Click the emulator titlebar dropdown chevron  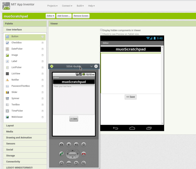(91, 66)
